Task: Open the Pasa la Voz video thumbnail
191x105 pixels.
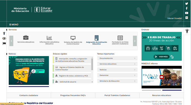Action: tap(162, 77)
